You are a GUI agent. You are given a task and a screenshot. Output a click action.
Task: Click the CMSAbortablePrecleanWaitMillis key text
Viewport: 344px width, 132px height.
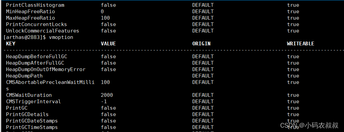[50, 85]
